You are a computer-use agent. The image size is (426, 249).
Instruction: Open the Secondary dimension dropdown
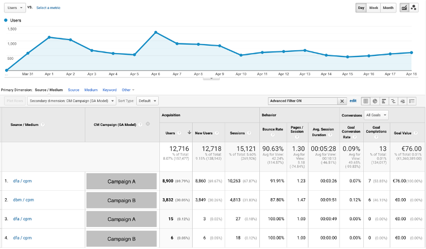point(71,101)
